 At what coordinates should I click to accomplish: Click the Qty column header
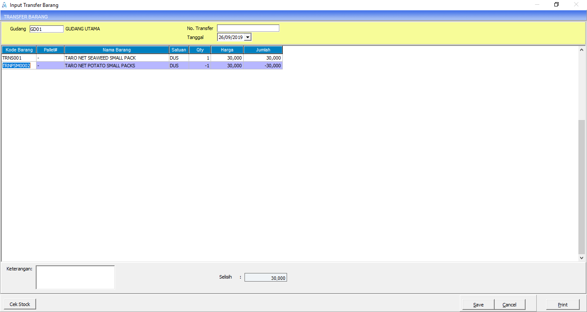point(200,50)
